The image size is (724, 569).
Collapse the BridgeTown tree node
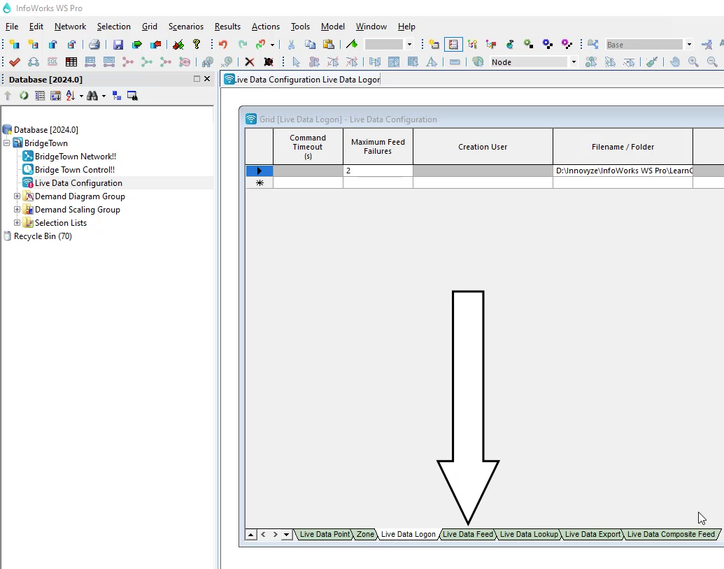(6, 143)
